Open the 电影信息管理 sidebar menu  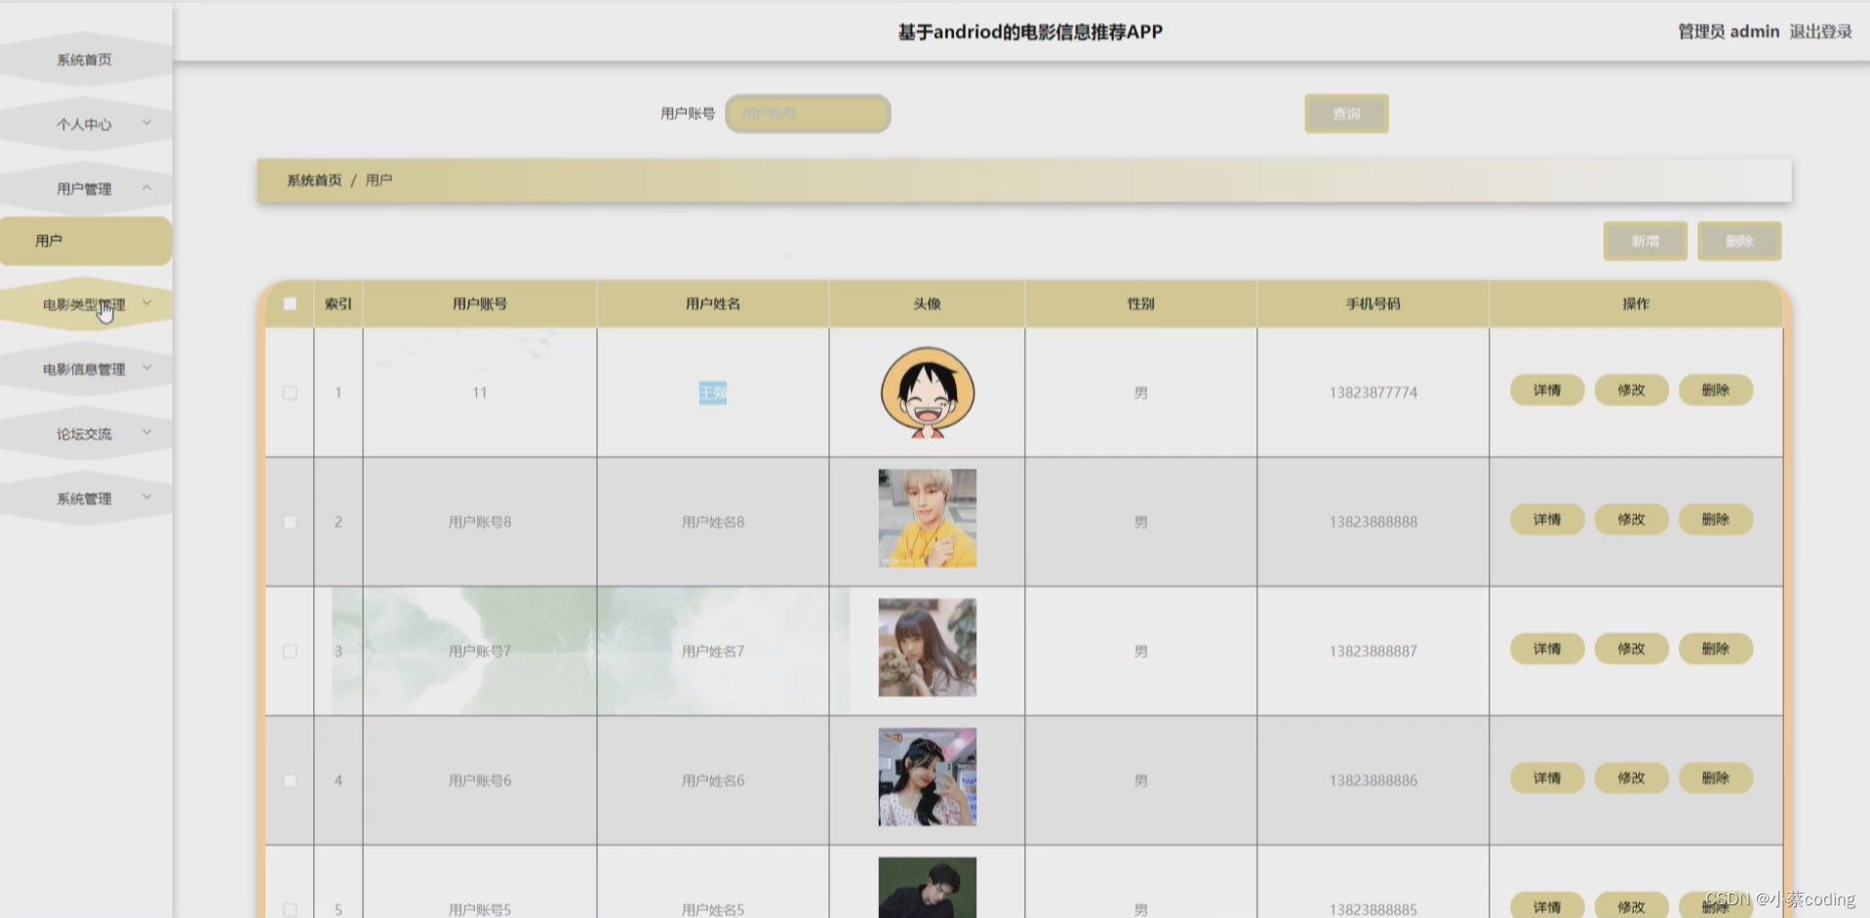84,369
